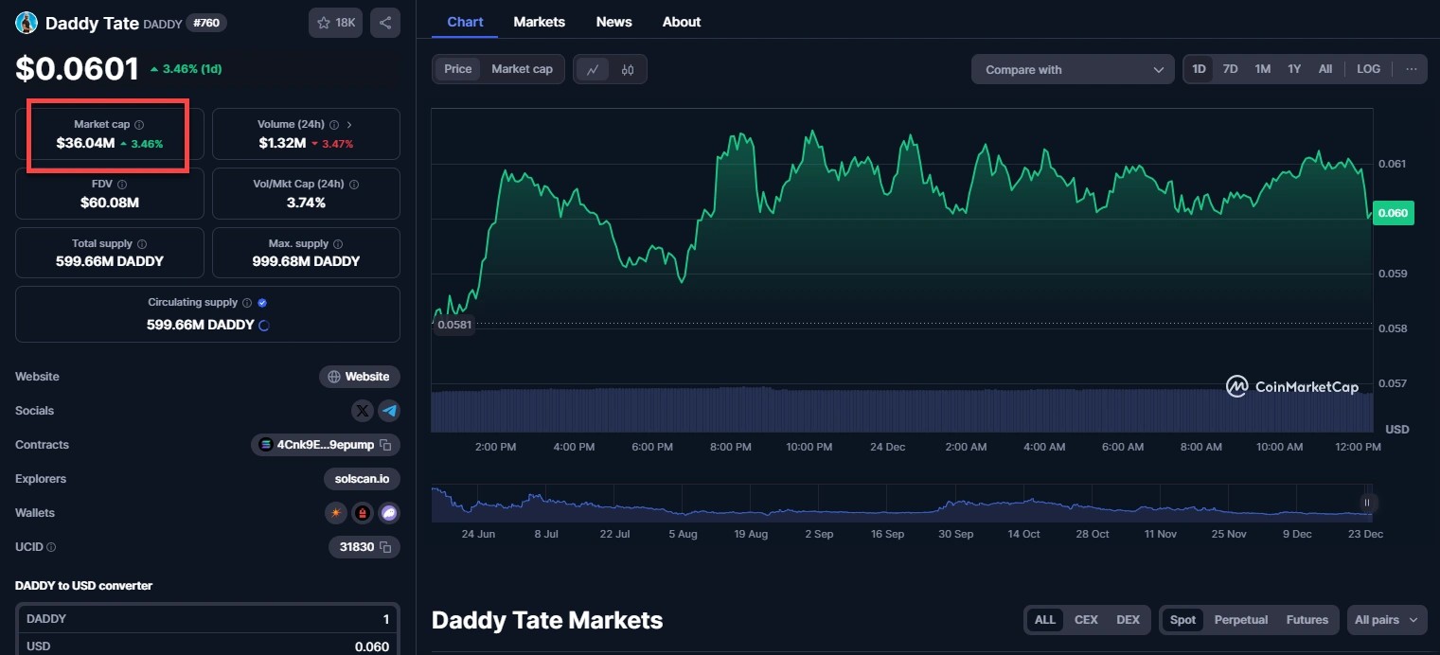Open the chart more options menu
Screen dimensions: 1440x655
click(1411, 69)
